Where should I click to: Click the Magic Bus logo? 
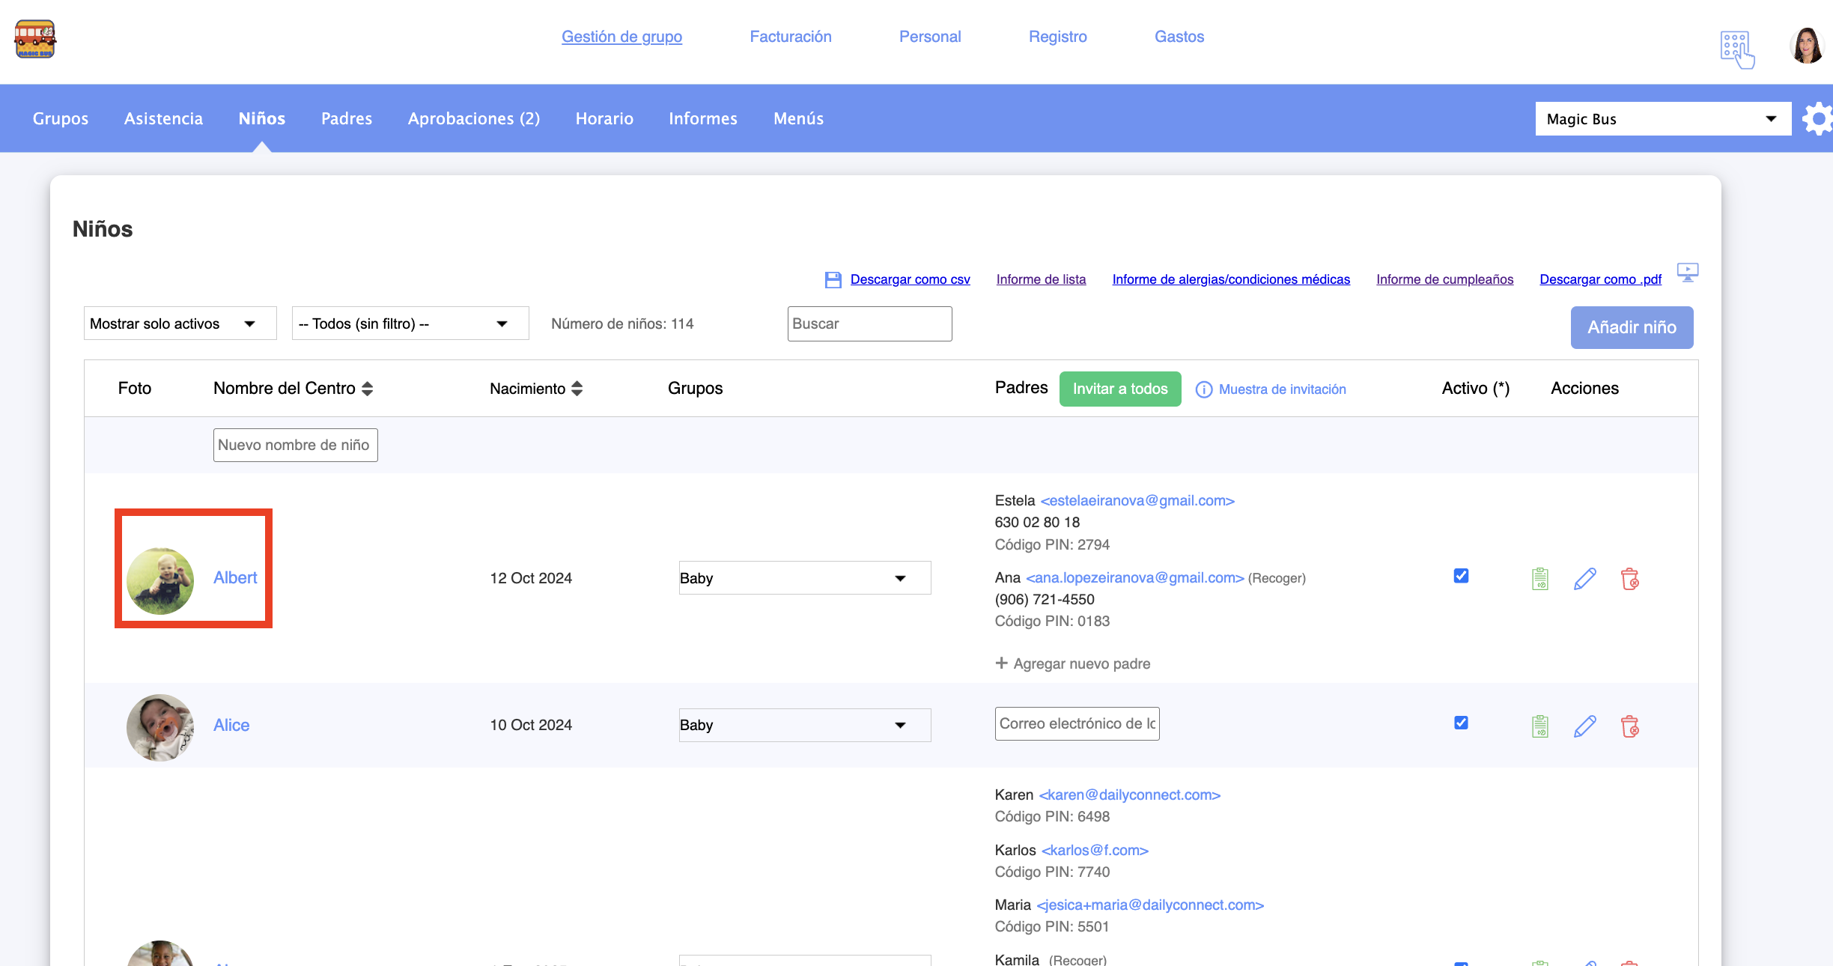click(x=35, y=39)
